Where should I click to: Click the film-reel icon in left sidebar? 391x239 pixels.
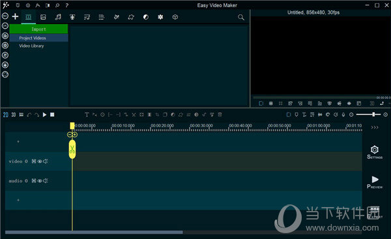click(x=5, y=46)
